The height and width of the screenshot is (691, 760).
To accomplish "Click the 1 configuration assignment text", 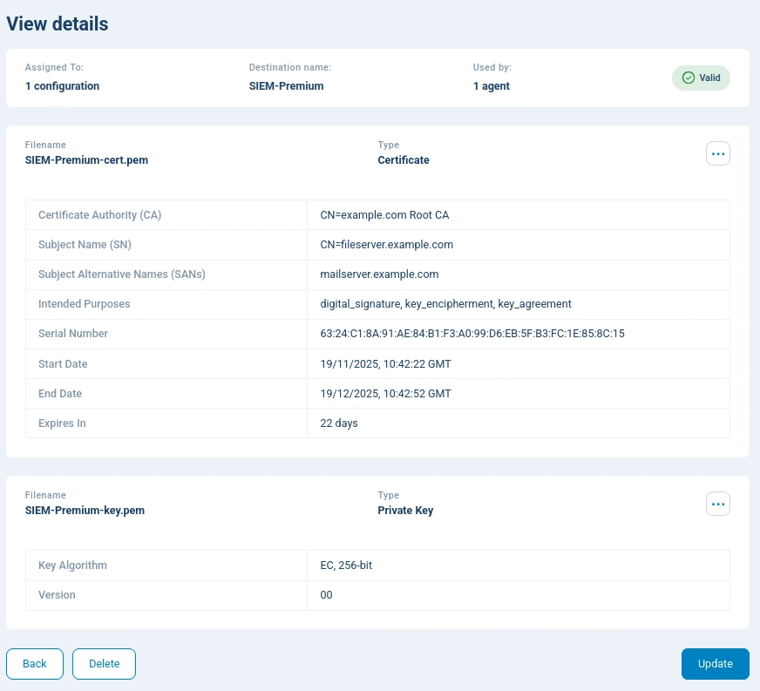I will click(62, 86).
